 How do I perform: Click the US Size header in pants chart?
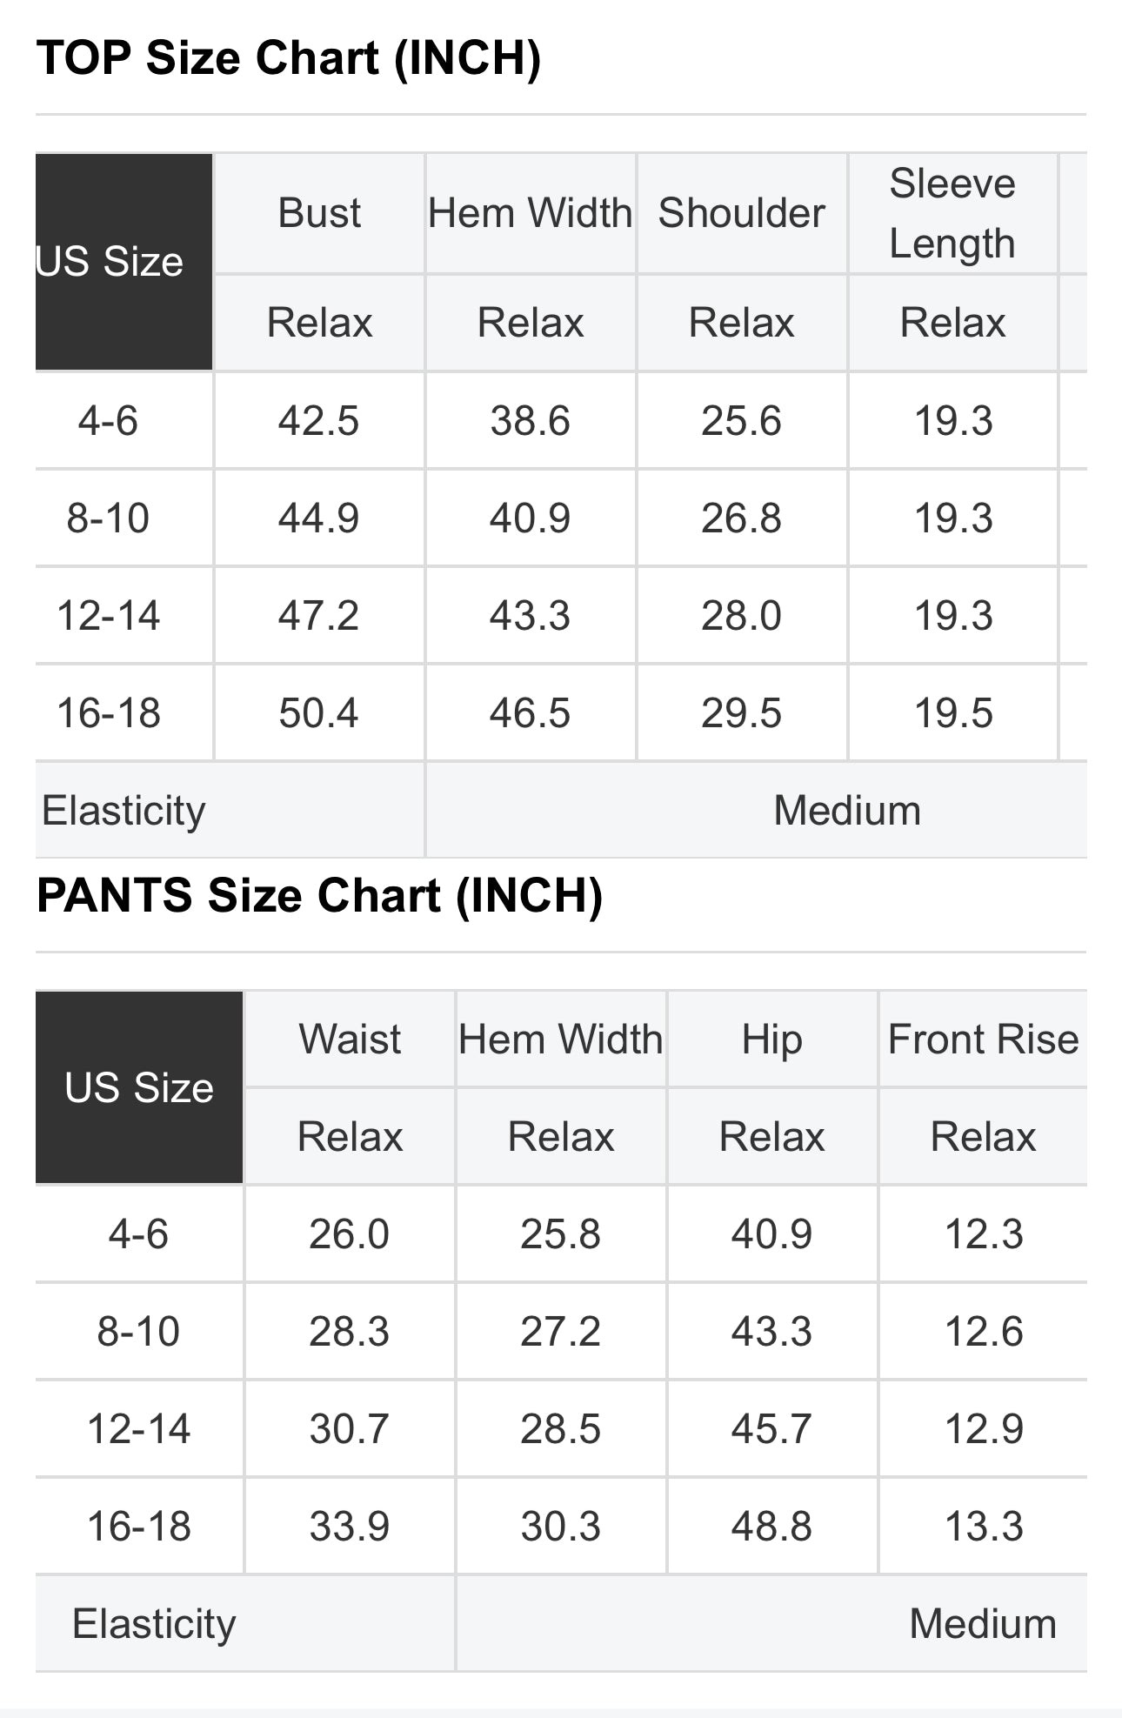click(139, 1087)
